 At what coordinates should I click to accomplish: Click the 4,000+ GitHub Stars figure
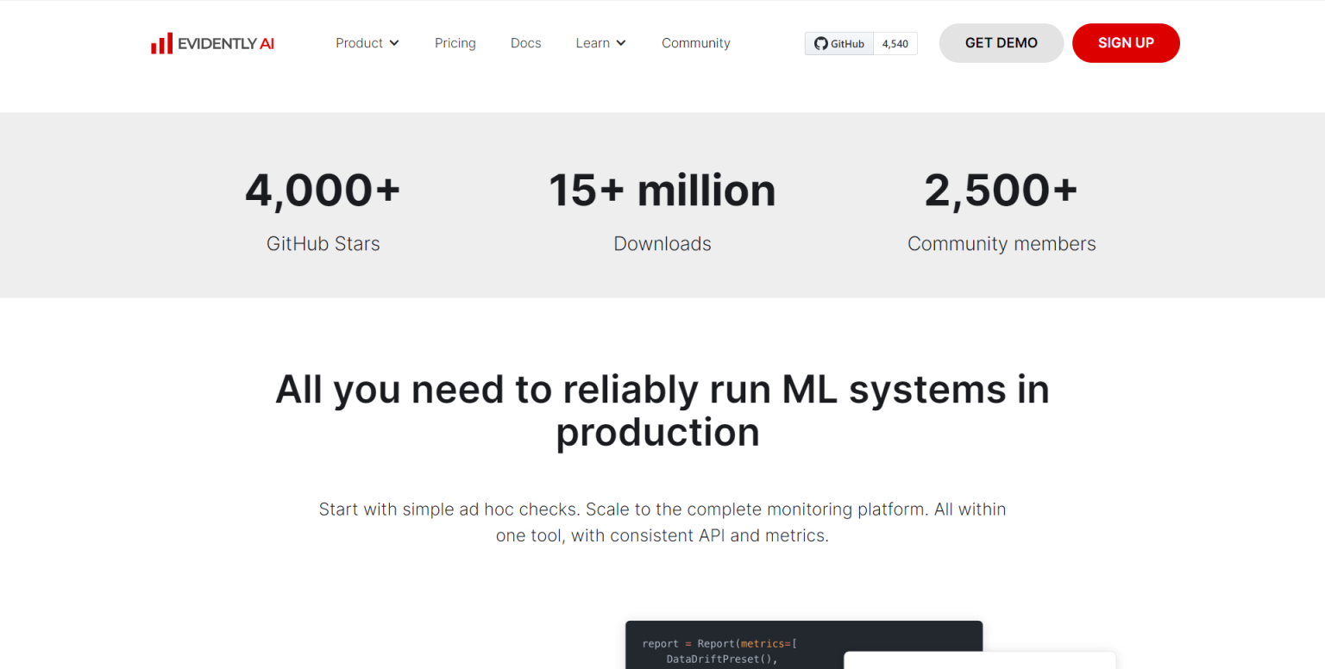(323, 191)
